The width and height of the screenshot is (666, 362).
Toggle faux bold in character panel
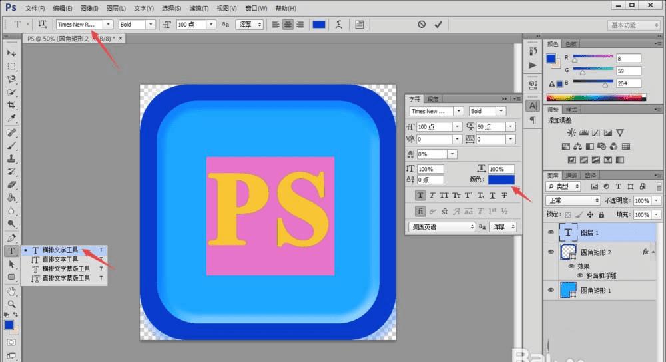(x=420, y=195)
